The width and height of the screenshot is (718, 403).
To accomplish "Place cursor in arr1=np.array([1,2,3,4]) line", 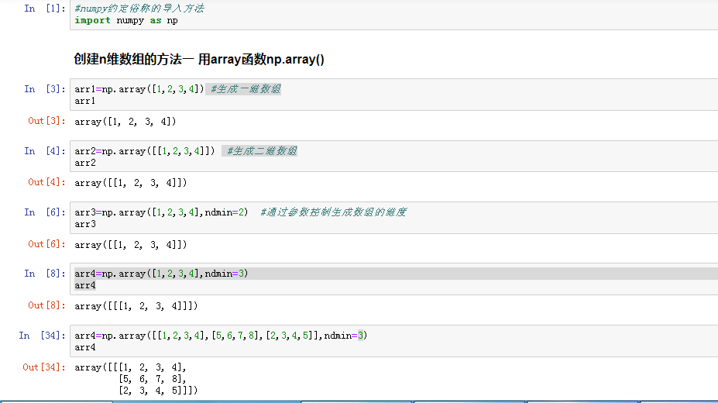I will click(x=139, y=89).
